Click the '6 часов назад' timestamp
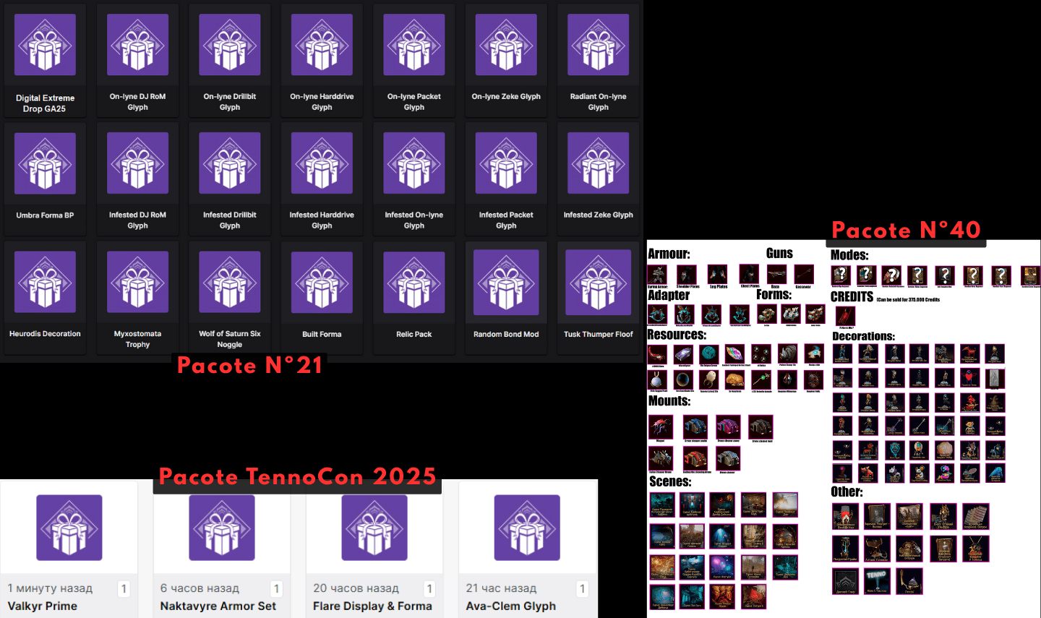Screen dimensions: 1041x618 tap(200, 588)
